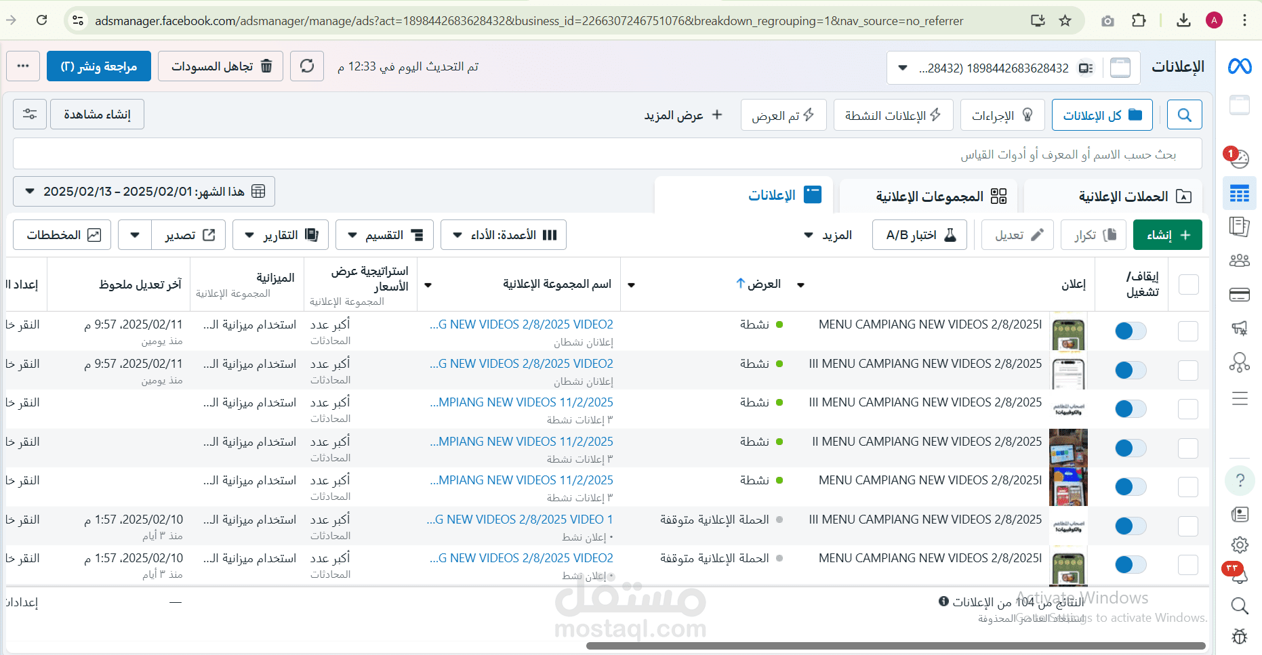Toggle the switch of the fourth ad row (II MENU)
Image resolution: width=1262 pixels, height=655 pixels.
point(1131,448)
